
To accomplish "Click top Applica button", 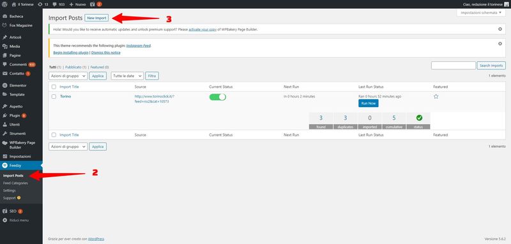I will tap(98, 76).
